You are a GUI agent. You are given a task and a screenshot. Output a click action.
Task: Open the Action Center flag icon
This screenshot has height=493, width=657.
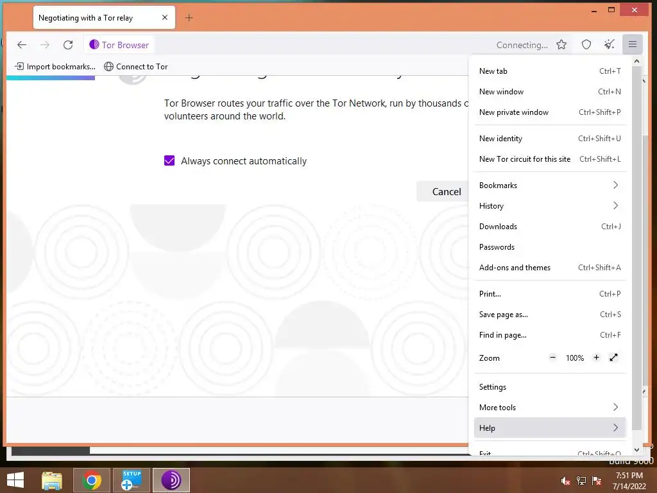click(597, 481)
